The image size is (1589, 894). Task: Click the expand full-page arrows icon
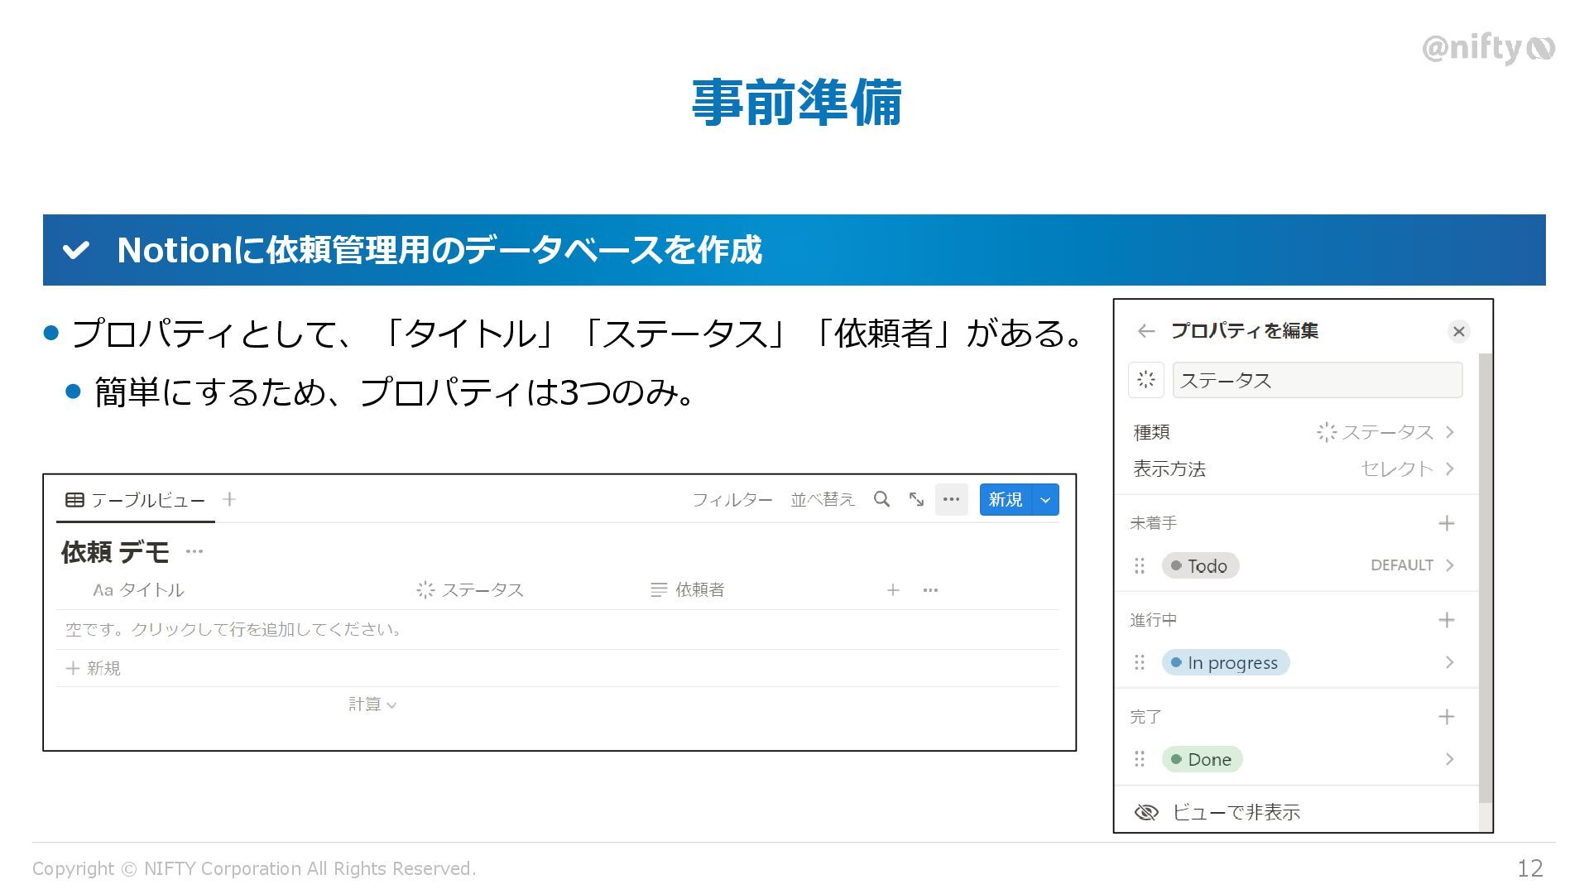(x=916, y=499)
